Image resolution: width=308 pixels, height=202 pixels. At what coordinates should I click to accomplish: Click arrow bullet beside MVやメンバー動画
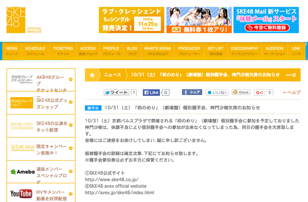click(x=71, y=194)
